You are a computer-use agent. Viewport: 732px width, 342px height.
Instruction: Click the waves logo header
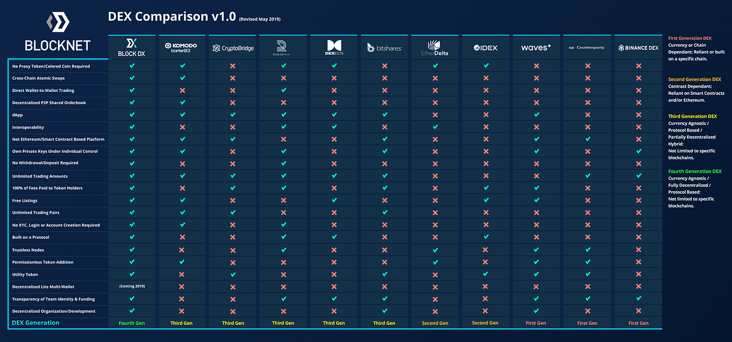pos(536,47)
